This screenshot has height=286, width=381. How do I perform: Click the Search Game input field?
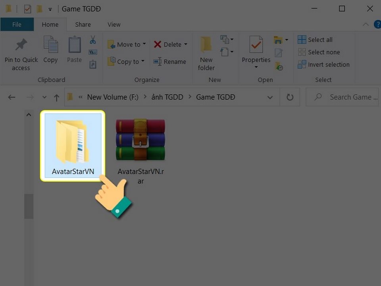[342, 97]
